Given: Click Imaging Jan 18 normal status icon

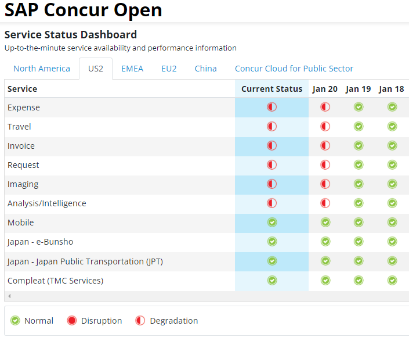Looking at the screenshot, I should [x=392, y=184].
